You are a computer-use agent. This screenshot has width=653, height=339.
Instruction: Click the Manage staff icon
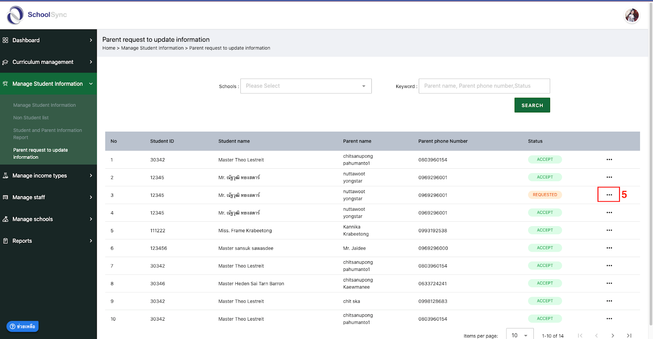(5, 197)
